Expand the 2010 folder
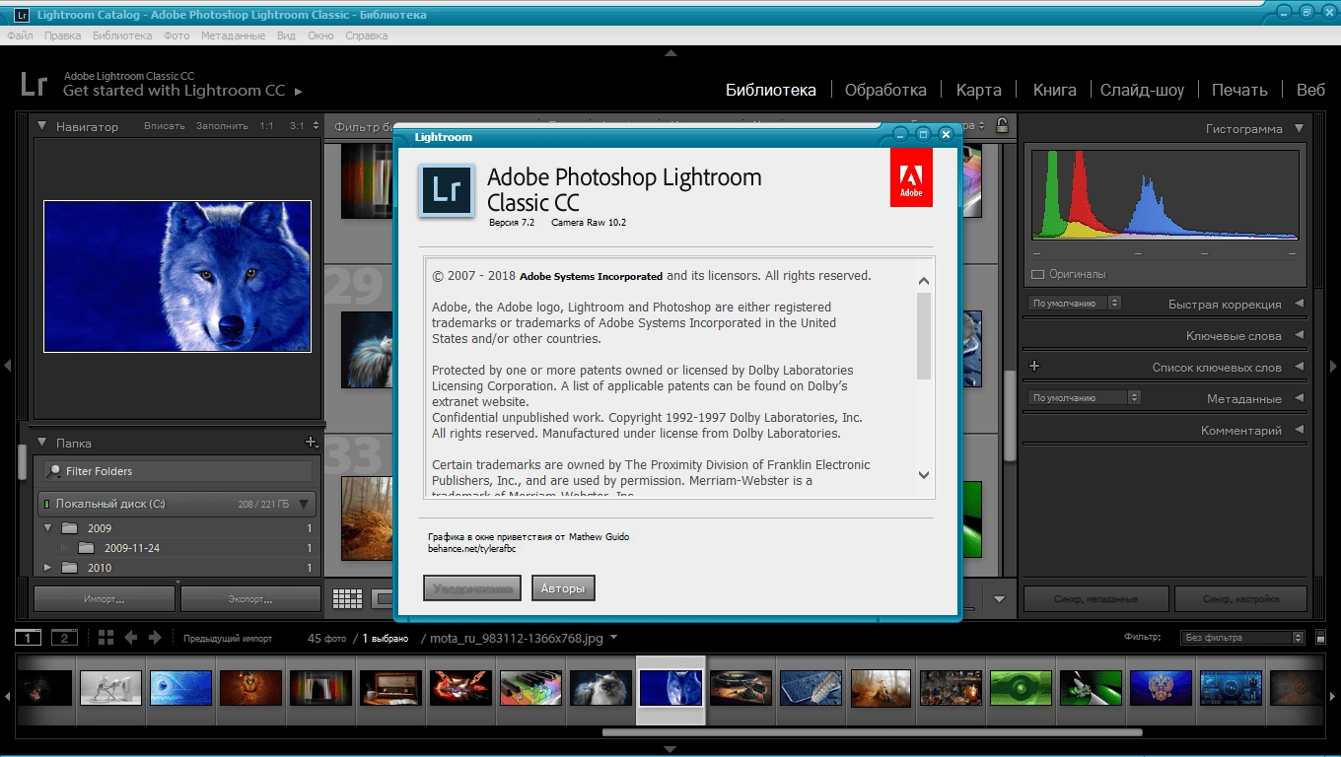 click(x=47, y=568)
